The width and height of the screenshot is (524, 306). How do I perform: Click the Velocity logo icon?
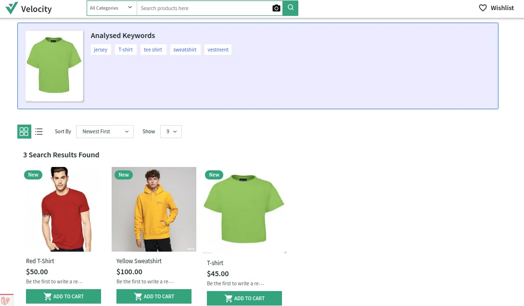(12, 8)
